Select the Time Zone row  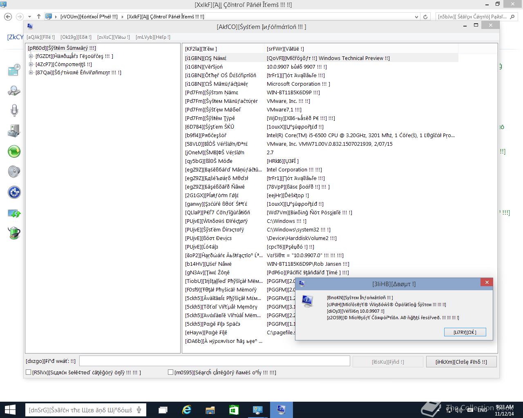[320, 273]
